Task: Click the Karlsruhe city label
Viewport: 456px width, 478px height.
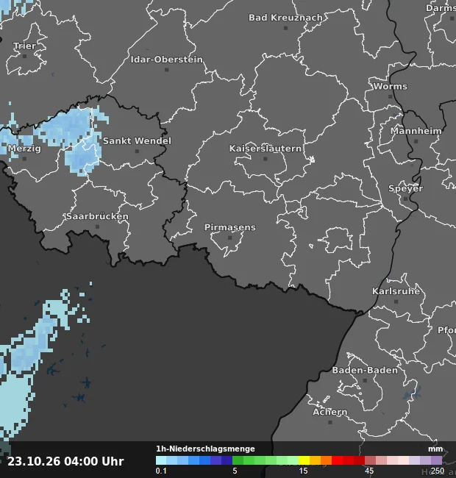Action: (x=396, y=291)
